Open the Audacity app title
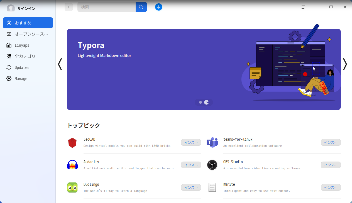The height and width of the screenshot is (203, 352). [91, 162]
